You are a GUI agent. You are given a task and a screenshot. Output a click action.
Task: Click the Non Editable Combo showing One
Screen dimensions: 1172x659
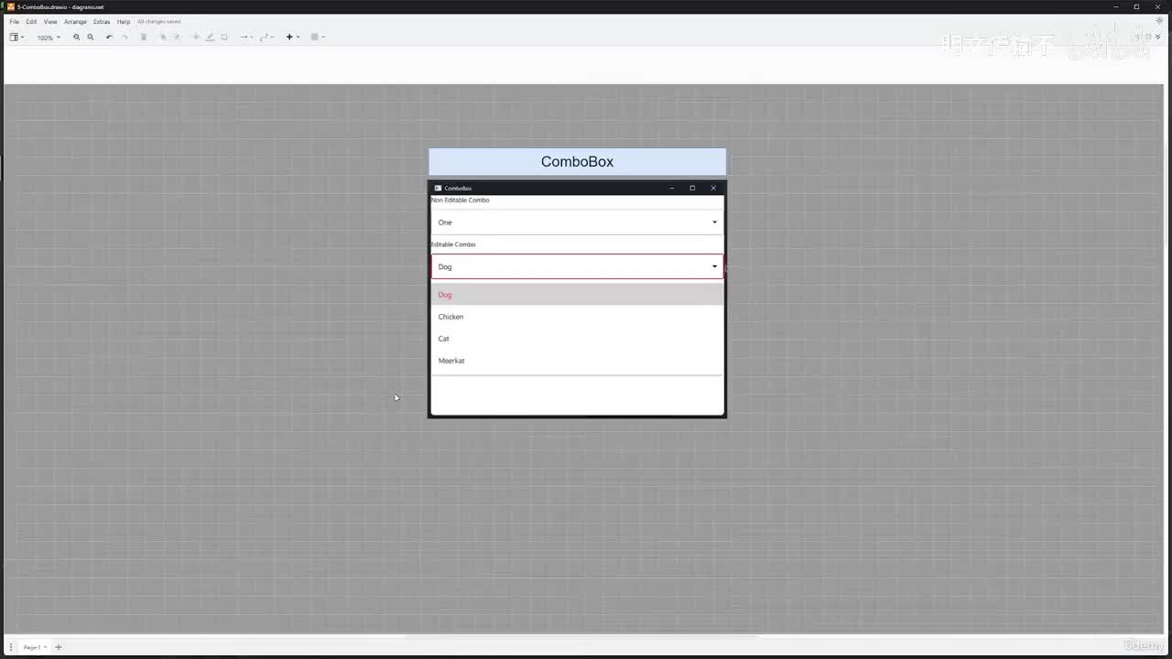click(577, 222)
